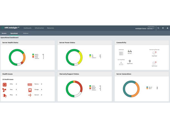Click the Memory health issue icon
This screenshot has height=128, width=170.
tap(30, 84)
